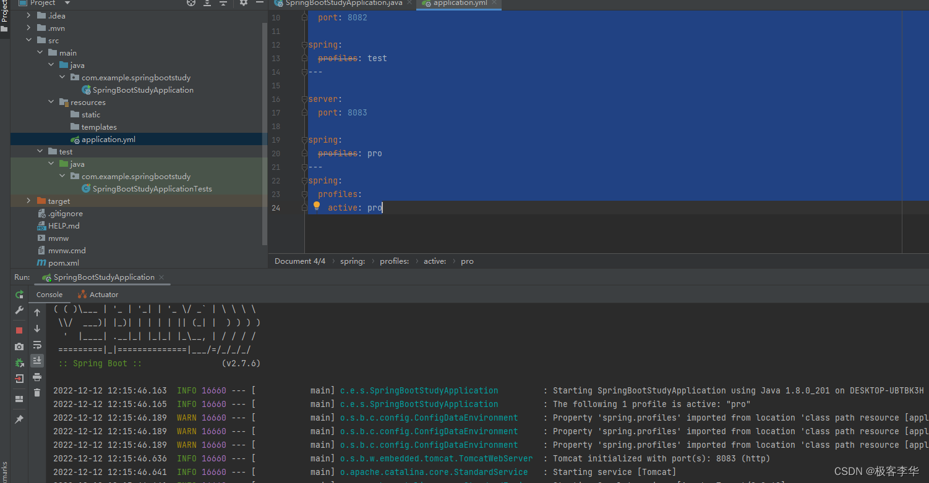
Task: Click ':: Spring Boot ::' console text
Action: pos(100,363)
